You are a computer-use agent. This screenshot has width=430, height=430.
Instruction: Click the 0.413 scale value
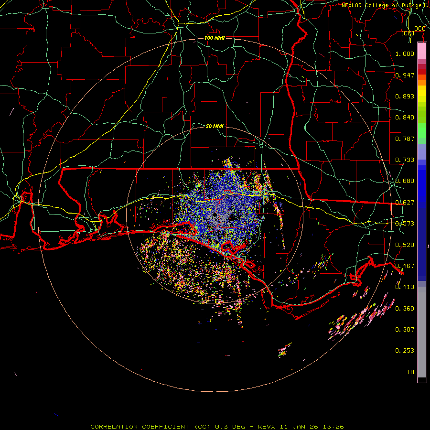pos(405,287)
